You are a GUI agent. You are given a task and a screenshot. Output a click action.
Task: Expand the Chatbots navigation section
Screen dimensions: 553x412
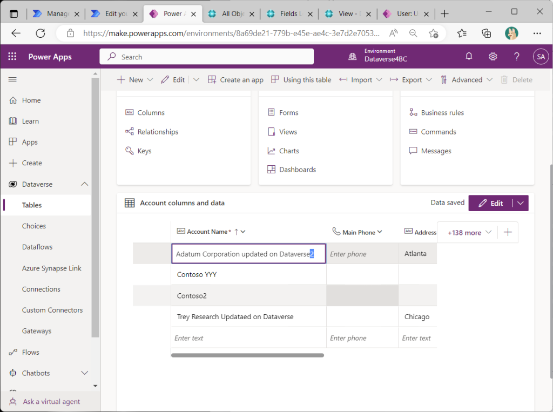(x=85, y=373)
